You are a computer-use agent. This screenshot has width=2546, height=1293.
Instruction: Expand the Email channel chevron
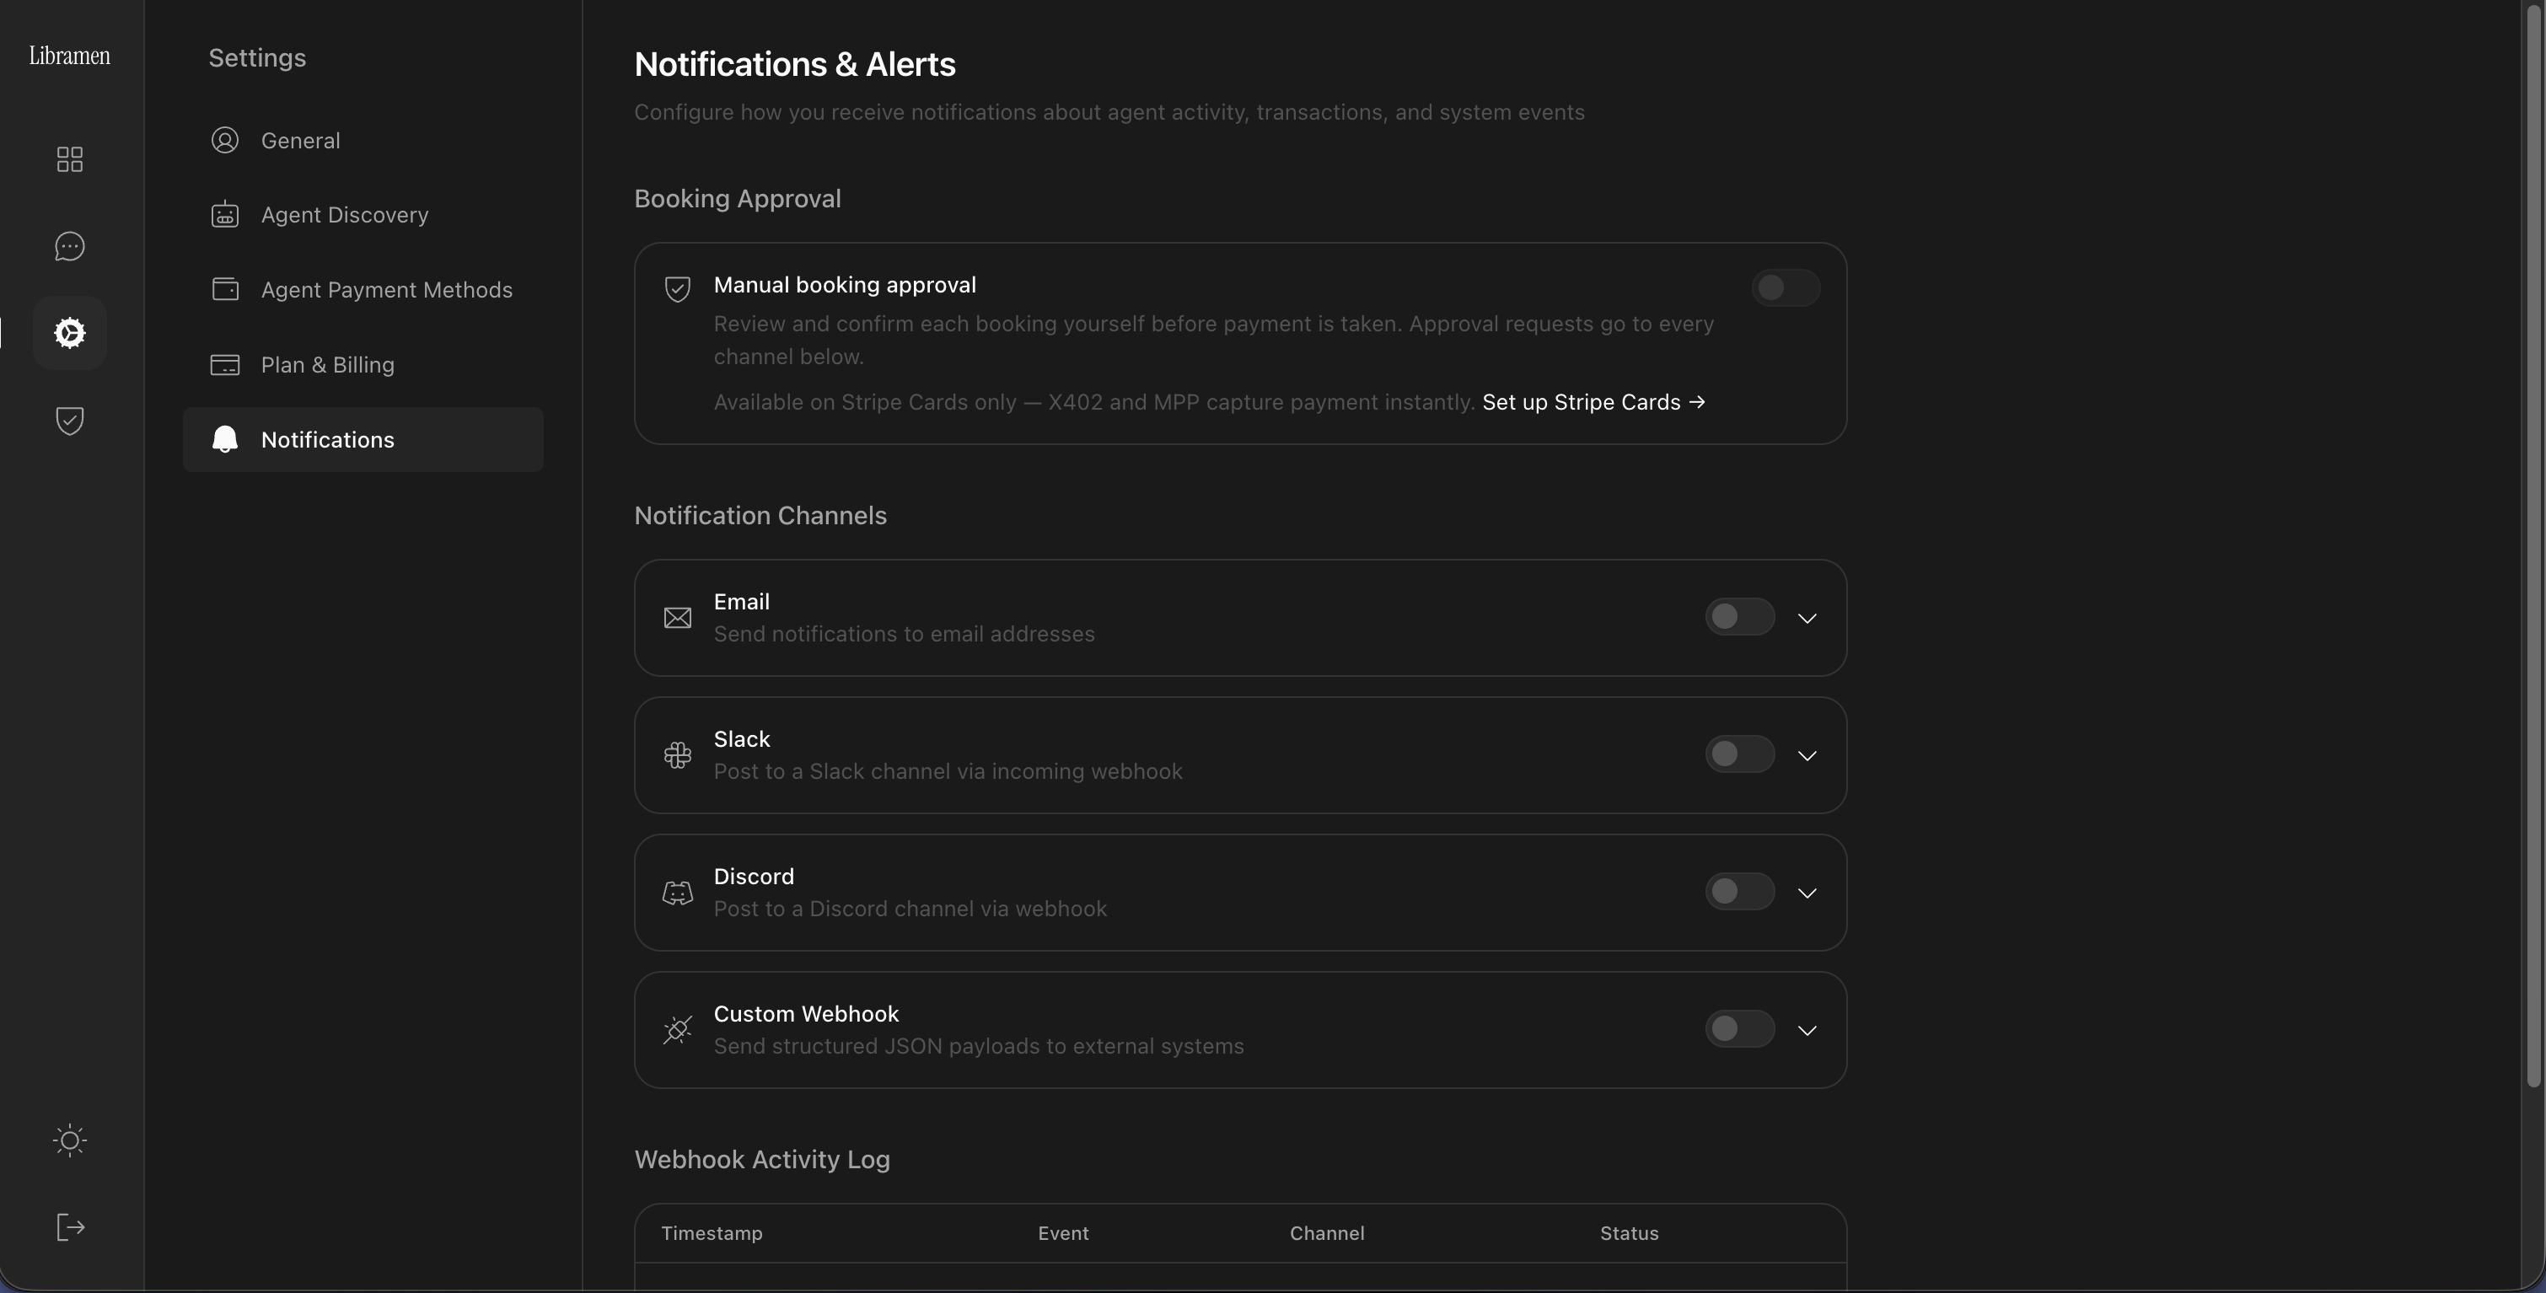coord(1807,618)
